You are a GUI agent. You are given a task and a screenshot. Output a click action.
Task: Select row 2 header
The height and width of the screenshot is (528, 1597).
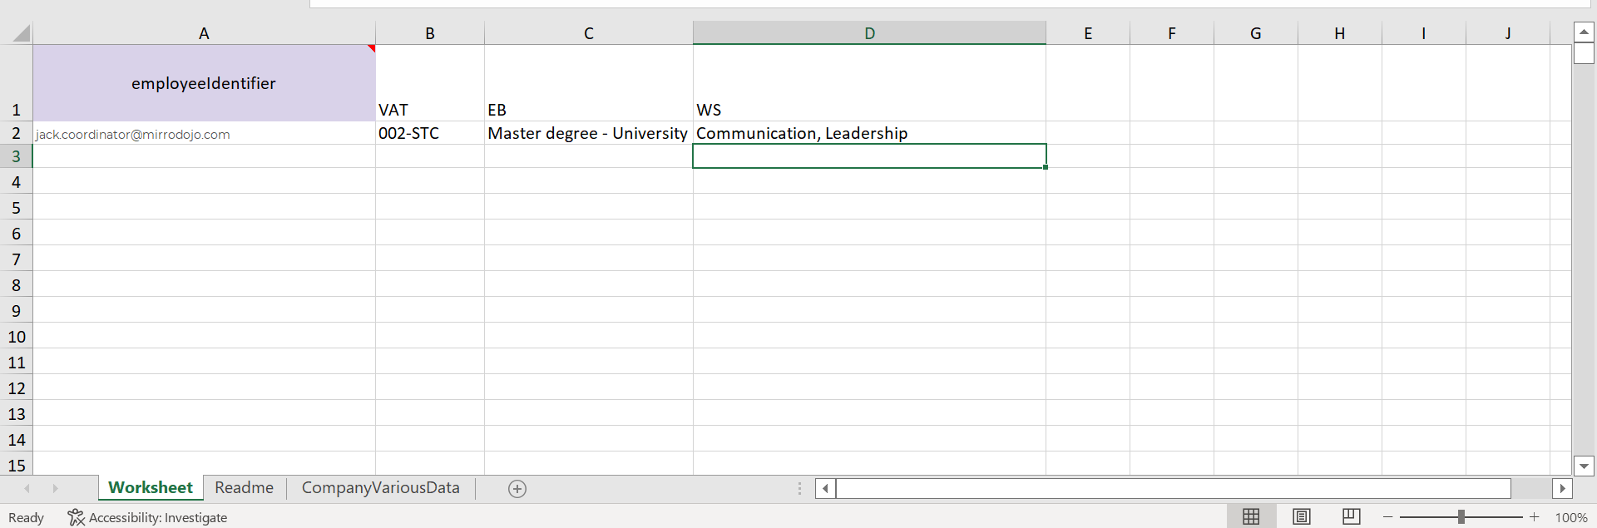coord(16,133)
